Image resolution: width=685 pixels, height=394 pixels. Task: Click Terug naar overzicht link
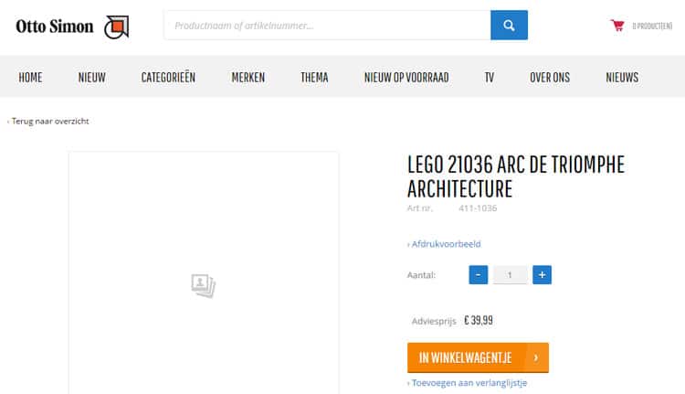[49, 121]
